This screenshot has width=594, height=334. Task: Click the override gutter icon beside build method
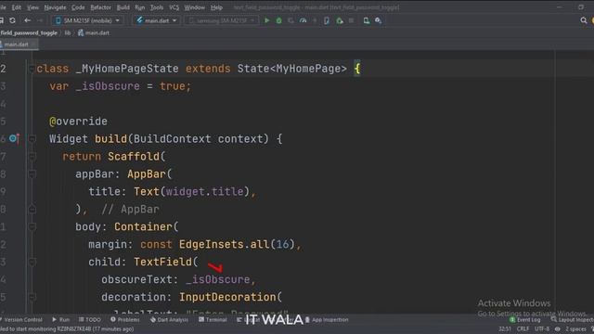(14, 138)
